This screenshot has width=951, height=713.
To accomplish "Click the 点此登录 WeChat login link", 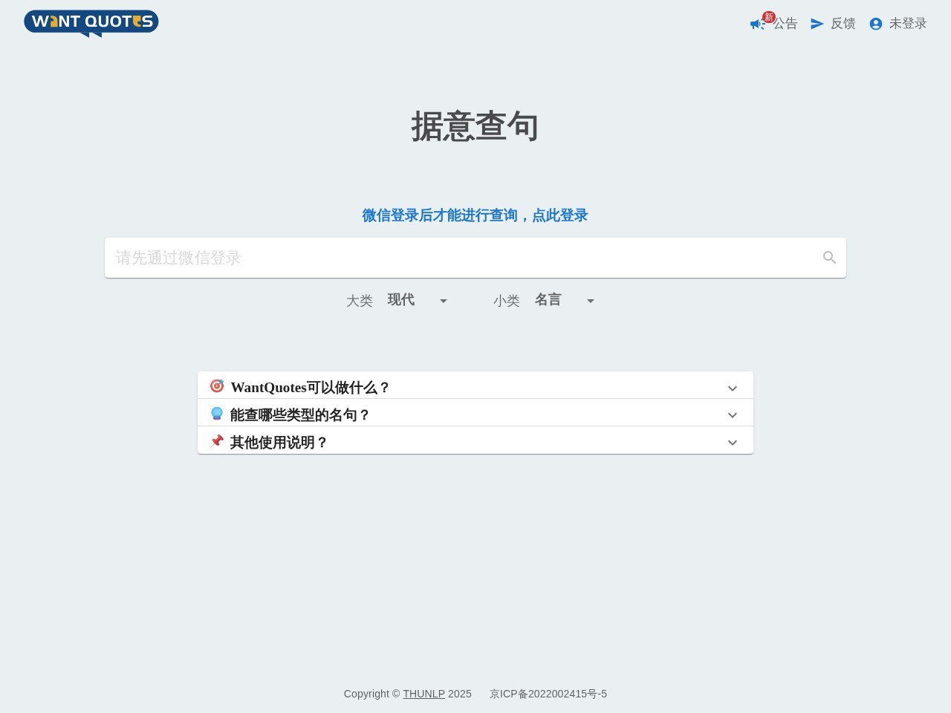I will pyautogui.click(x=559, y=215).
